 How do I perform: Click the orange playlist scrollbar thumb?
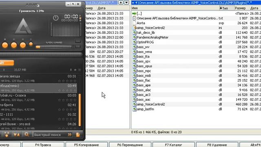(x=80, y=110)
